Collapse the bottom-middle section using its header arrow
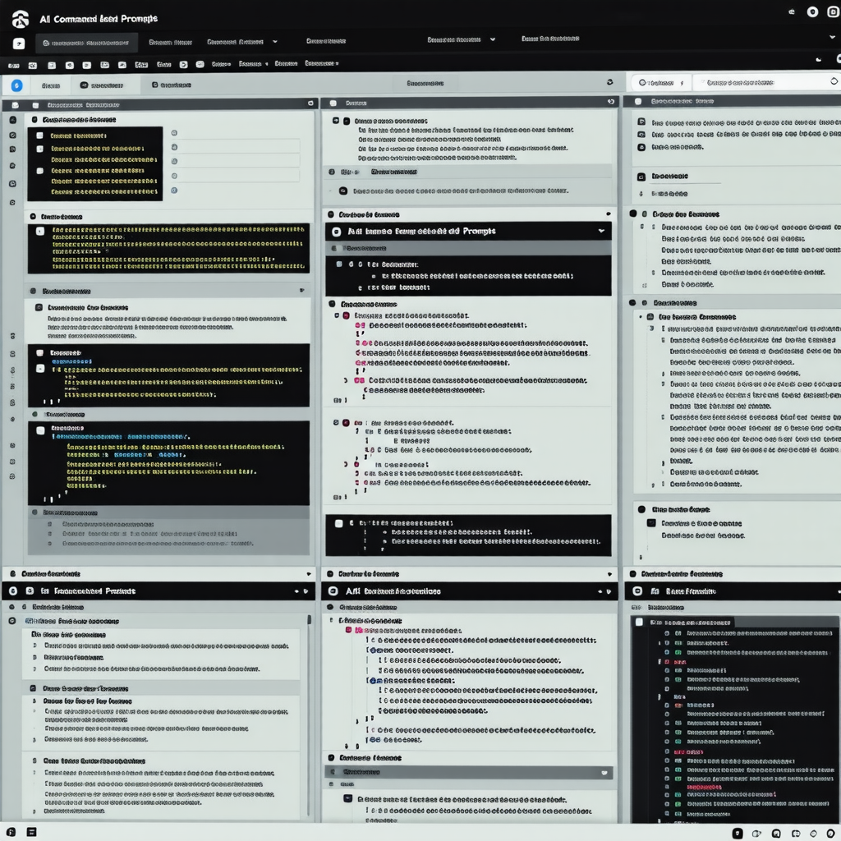This screenshot has width=841, height=841. point(609,574)
